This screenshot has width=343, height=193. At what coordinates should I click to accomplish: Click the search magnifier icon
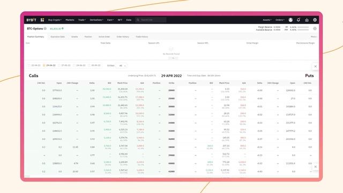click(138, 20)
